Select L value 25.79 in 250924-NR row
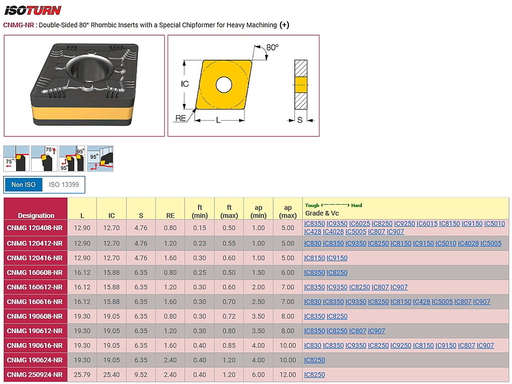 [x=82, y=375]
